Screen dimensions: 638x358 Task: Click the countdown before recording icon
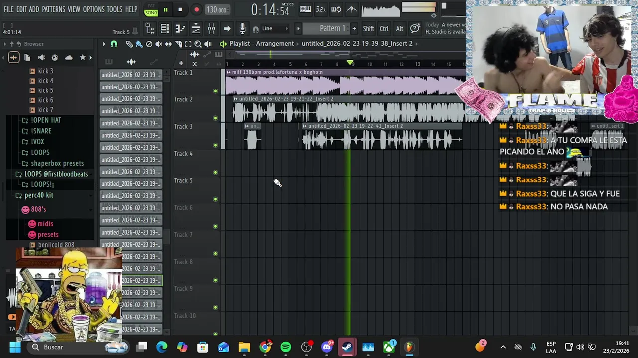coord(321,9)
